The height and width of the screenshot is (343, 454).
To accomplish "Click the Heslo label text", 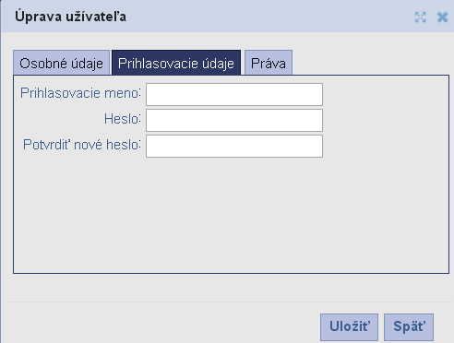I will click(123, 119).
